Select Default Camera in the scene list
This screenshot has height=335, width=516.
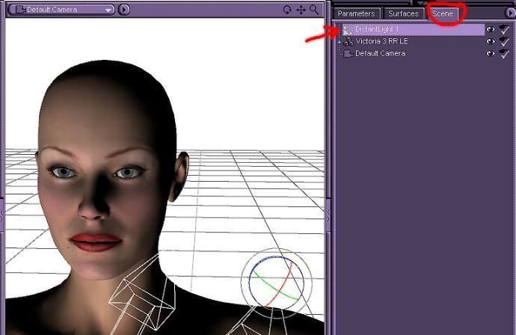pyautogui.click(x=380, y=54)
